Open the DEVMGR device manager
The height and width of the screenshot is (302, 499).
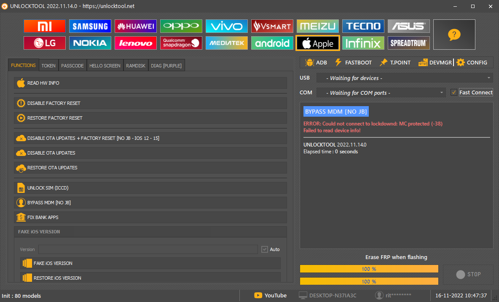click(x=435, y=63)
